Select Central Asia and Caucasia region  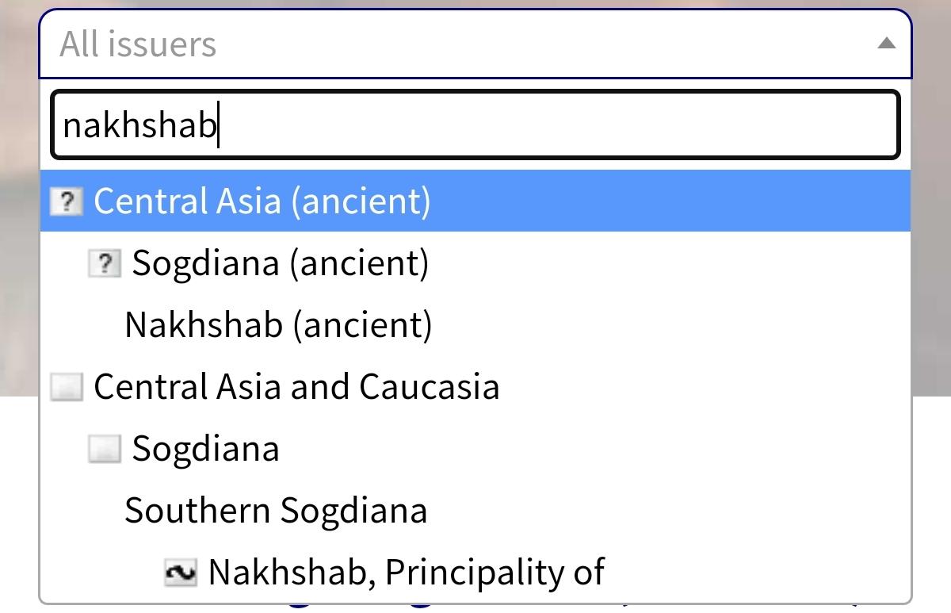296,387
